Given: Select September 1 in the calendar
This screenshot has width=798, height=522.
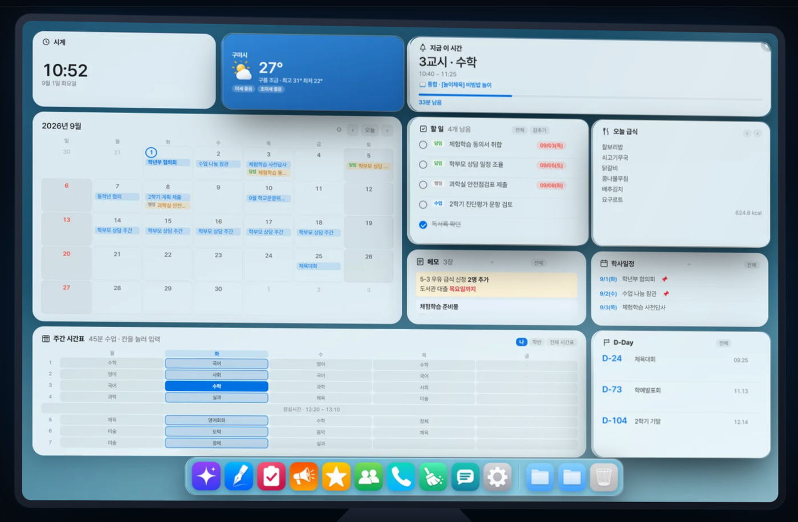Looking at the screenshot, I should click(x=151, y=152).
